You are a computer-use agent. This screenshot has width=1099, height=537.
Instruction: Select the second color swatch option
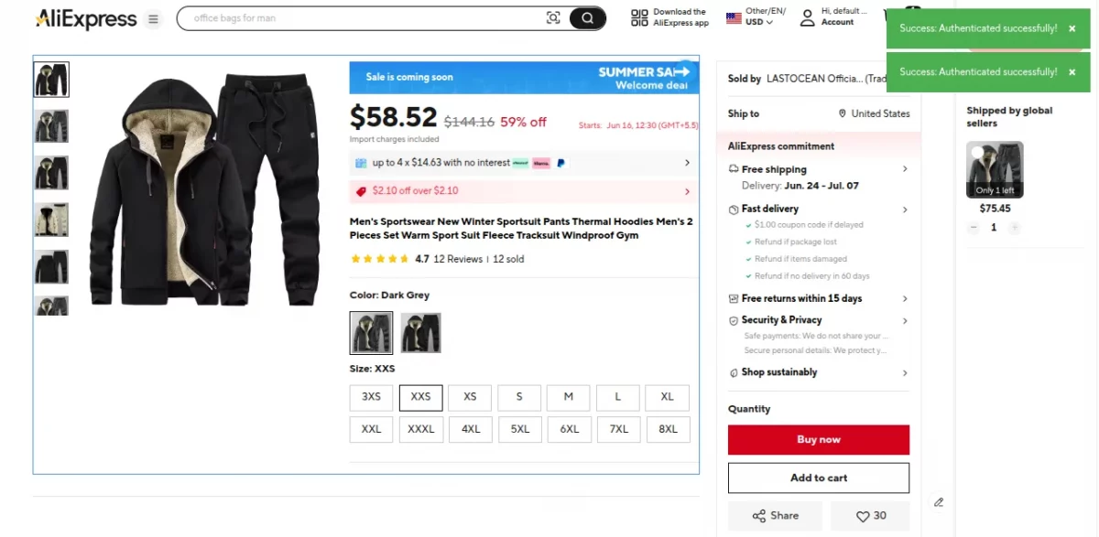pos(420,333)
